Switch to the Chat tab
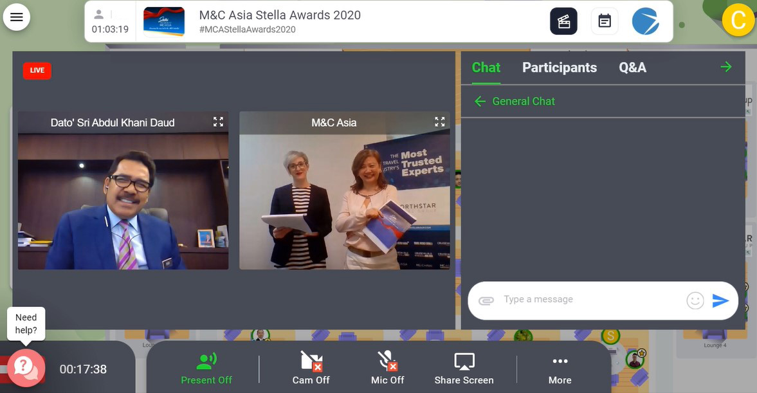The image size is (757, 393). [486, 68]
